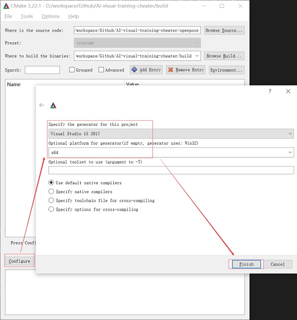The width and height of the screenshot is (297, 320).
Task: Maximize the CMake window
Action: 222,6
